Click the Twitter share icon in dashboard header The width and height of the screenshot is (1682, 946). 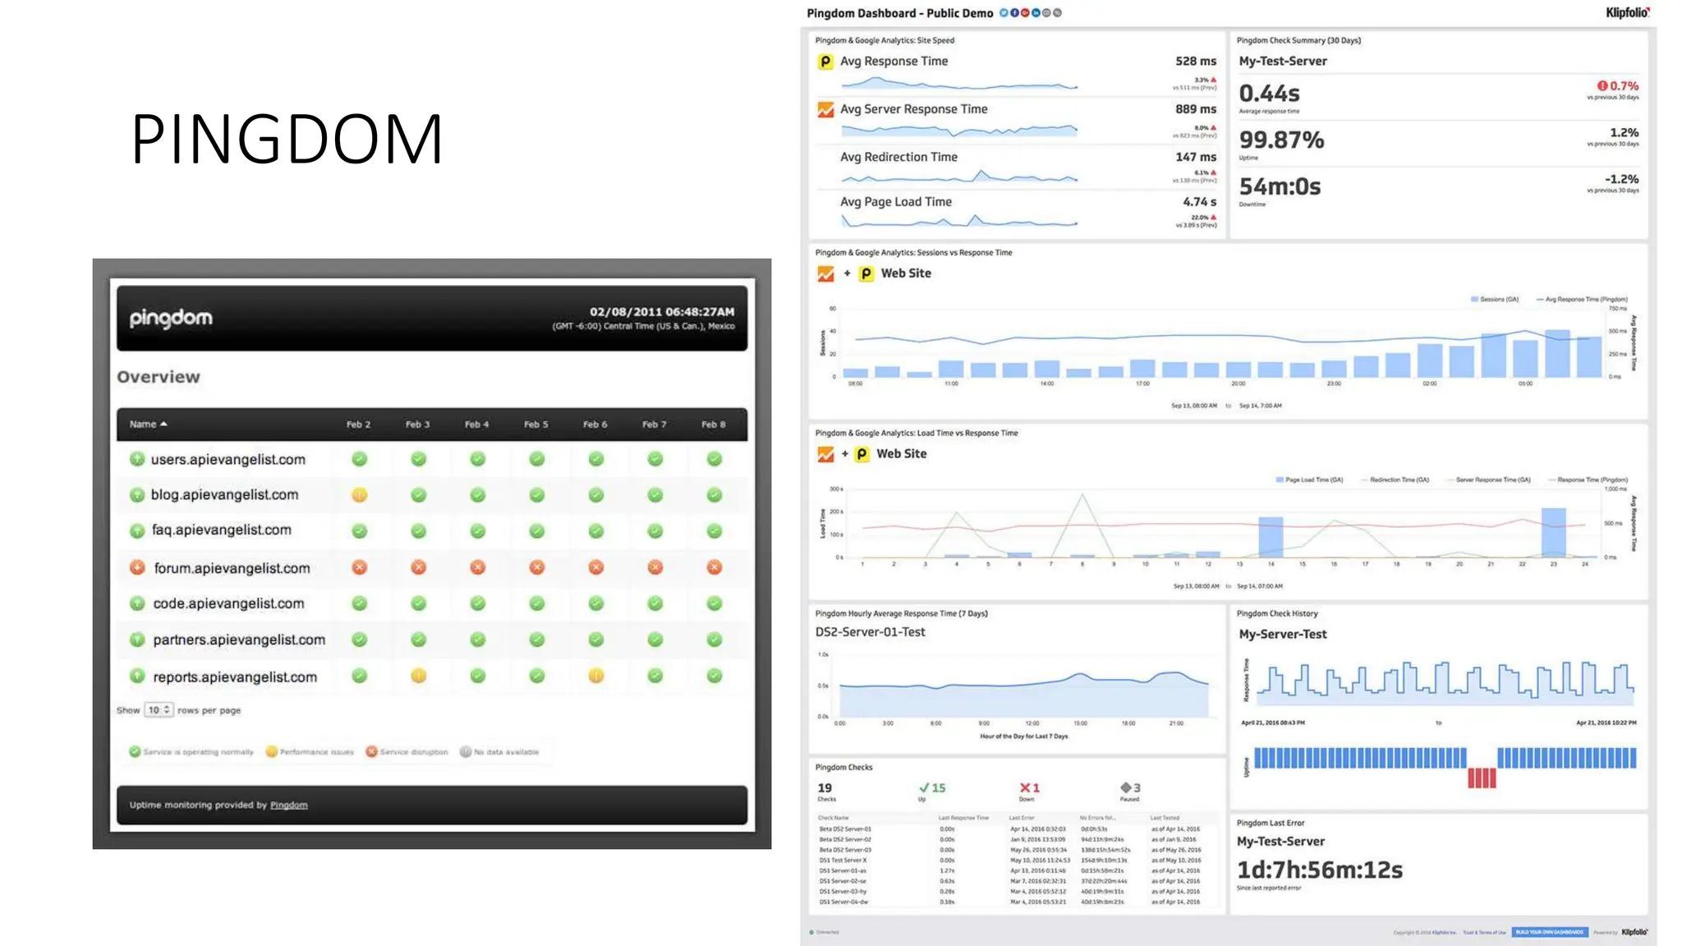coord(1004,13)
